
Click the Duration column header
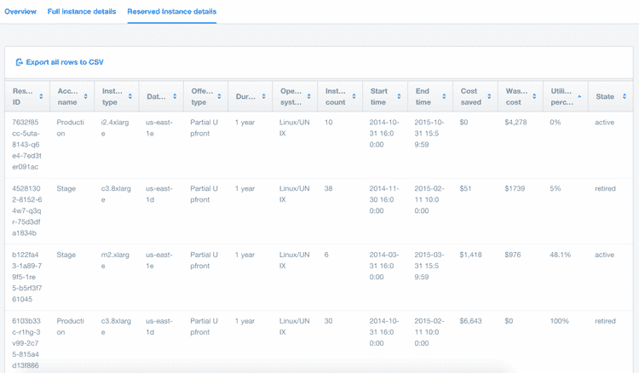245,96
